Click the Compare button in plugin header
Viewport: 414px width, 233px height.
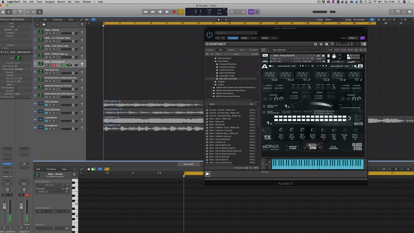pos(233,38)
